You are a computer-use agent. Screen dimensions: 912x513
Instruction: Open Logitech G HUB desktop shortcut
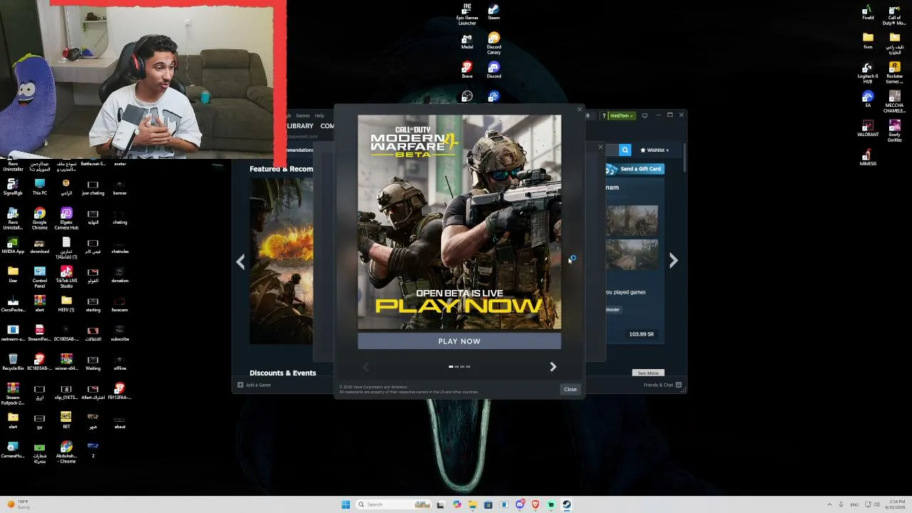click(868, 73)
